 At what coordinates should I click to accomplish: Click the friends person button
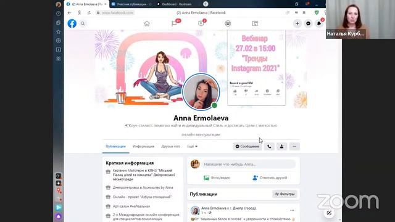pos(281,146)
